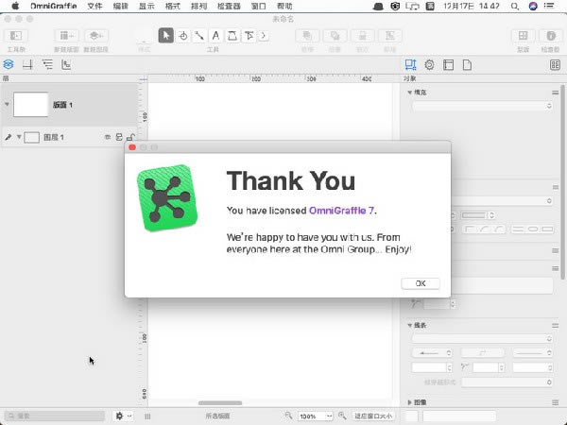Open the line head arrow style dropdown

coord(533,352)
